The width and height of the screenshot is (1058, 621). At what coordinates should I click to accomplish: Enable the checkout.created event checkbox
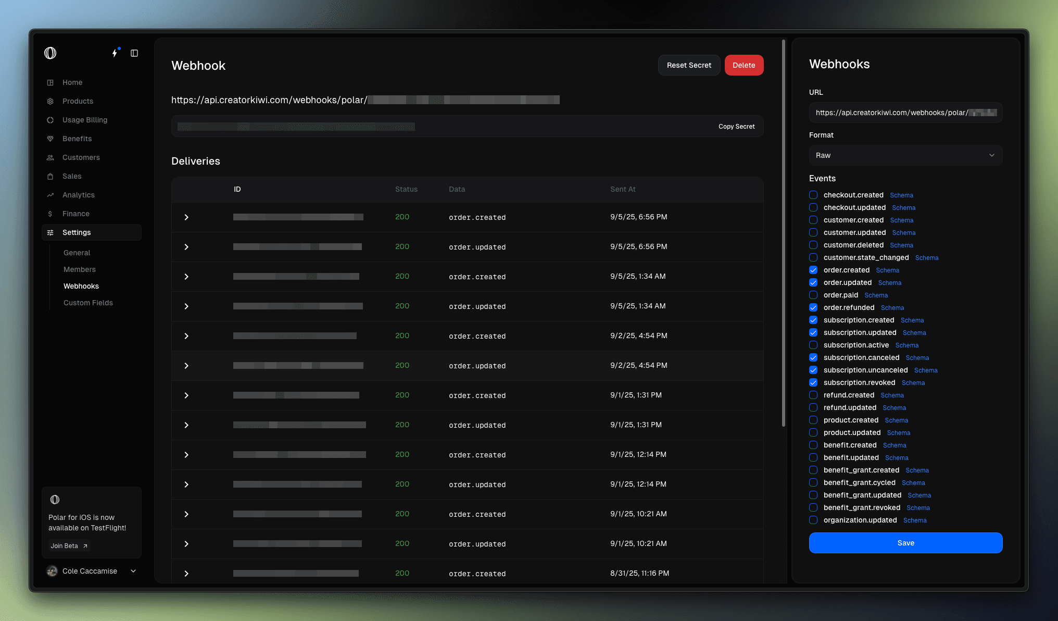click(x=813, y=195)
